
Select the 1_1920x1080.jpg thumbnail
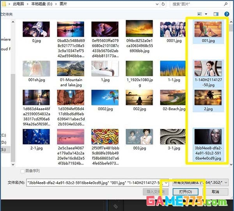pyautogui.click(x=139, y=68)
